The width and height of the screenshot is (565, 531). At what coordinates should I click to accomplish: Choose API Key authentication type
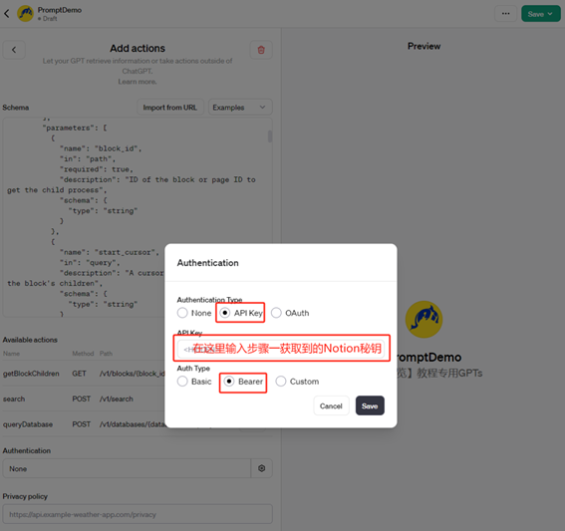(225, 313)
